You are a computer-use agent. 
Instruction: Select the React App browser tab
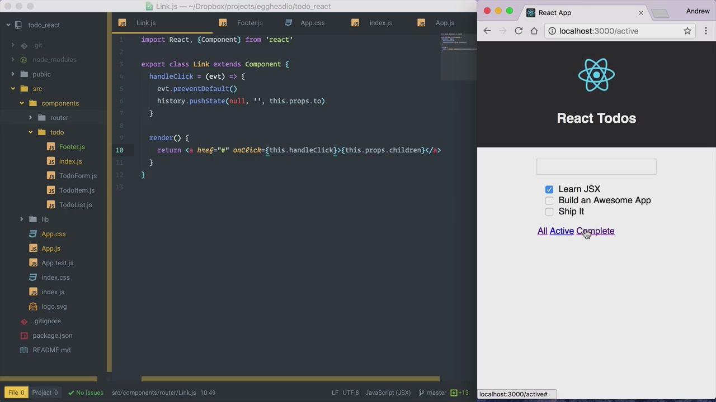click(x=585, y=13)
